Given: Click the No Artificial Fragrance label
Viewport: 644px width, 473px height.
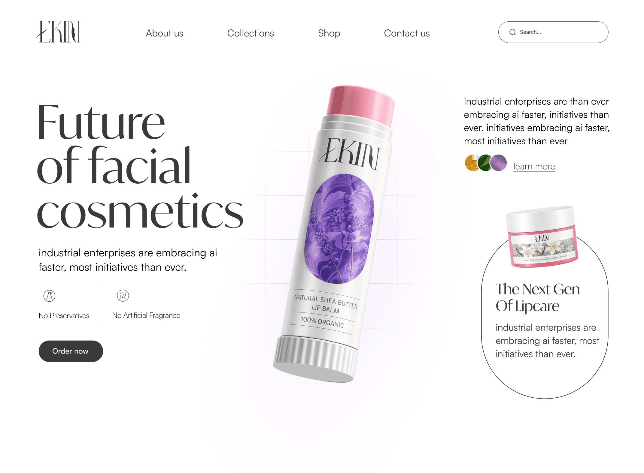Looking at the screenshot, I should click(146, 315).
